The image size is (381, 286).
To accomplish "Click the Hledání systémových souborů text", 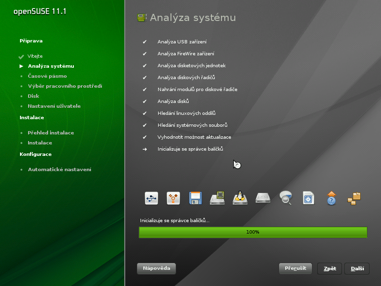I will [192, 125].
